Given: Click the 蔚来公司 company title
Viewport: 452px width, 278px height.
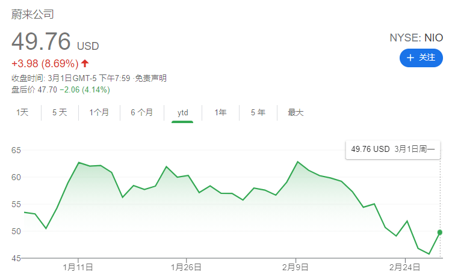Looking at the screenshot, I should point(33,14).
